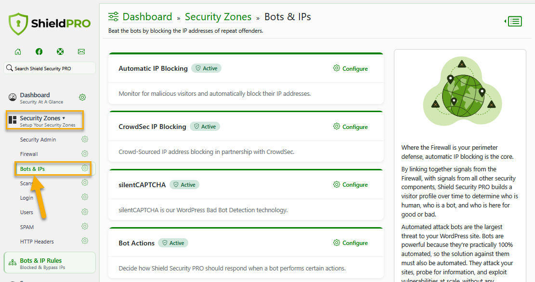Screen dimensions: 535x282
Task: Open the support lifebuoy icon
Action: [60, 51]
